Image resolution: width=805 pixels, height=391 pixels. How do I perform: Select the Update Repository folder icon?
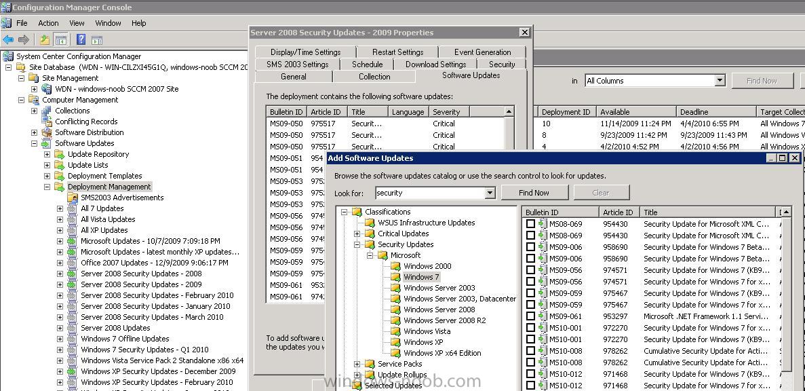(60, 154)
